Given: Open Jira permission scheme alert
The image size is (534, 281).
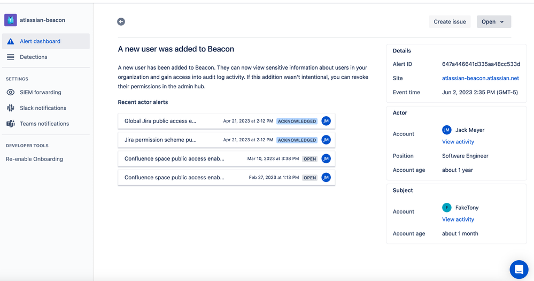Looking at the screenshot, I should (x=227, y=140).
